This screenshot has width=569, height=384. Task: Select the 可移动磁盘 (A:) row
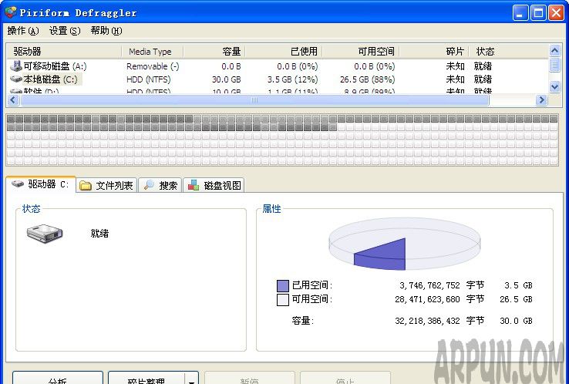point(278,66)
